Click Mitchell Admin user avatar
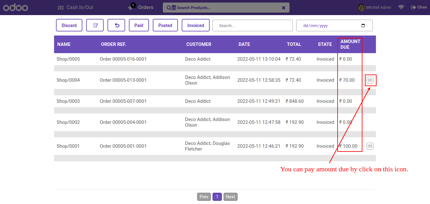This screenshot has height=204, width=430. click(x=361, y=8)
